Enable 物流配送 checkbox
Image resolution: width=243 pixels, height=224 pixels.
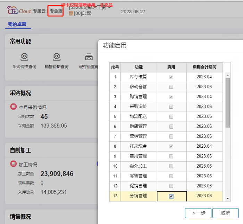(x=171, y=117)
